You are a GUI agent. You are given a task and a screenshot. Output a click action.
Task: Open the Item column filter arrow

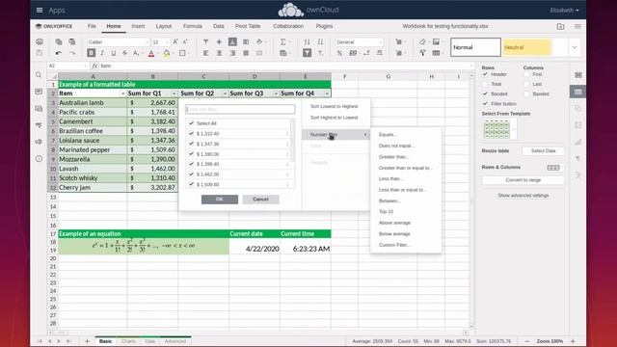coord(122,93)
